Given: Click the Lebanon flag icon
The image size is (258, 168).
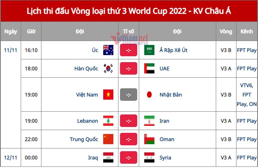Looking at the screenshot, I should pyautogui.click(x=108, y=121).
